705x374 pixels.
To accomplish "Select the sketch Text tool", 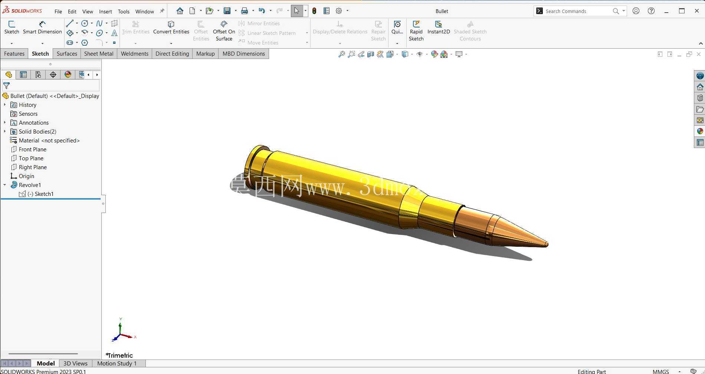I will click(x=114, y=33).
